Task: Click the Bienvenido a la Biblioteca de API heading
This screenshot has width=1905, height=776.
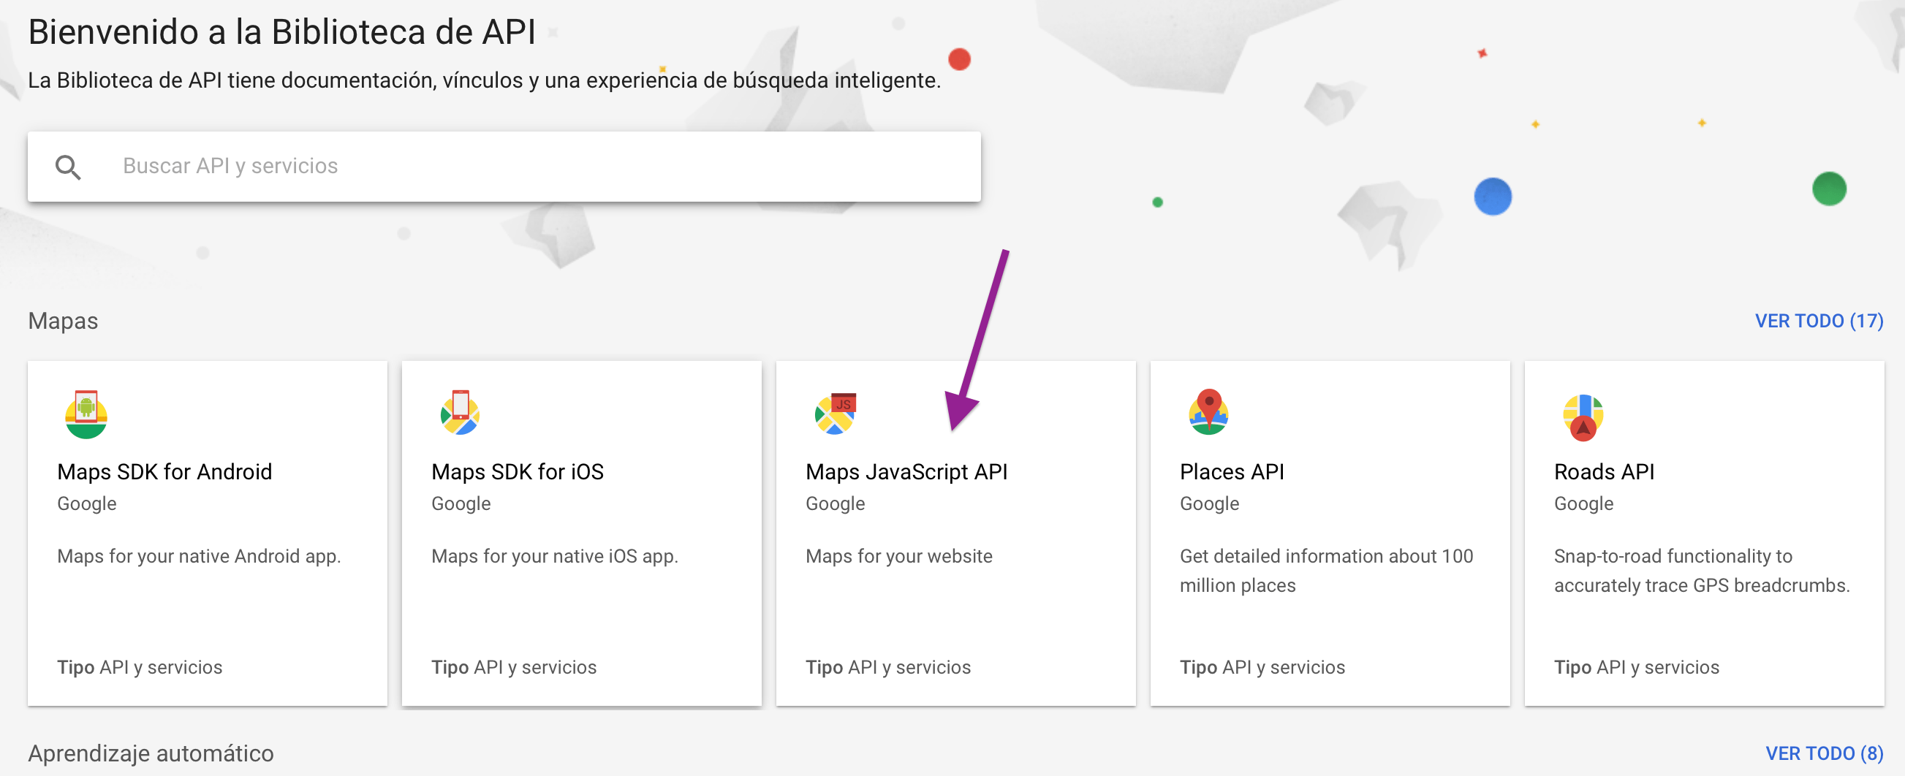Action: pos(281,33)
